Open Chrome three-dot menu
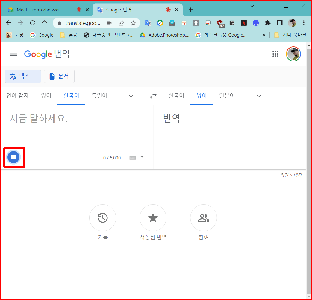 click(x=304, y=23)
